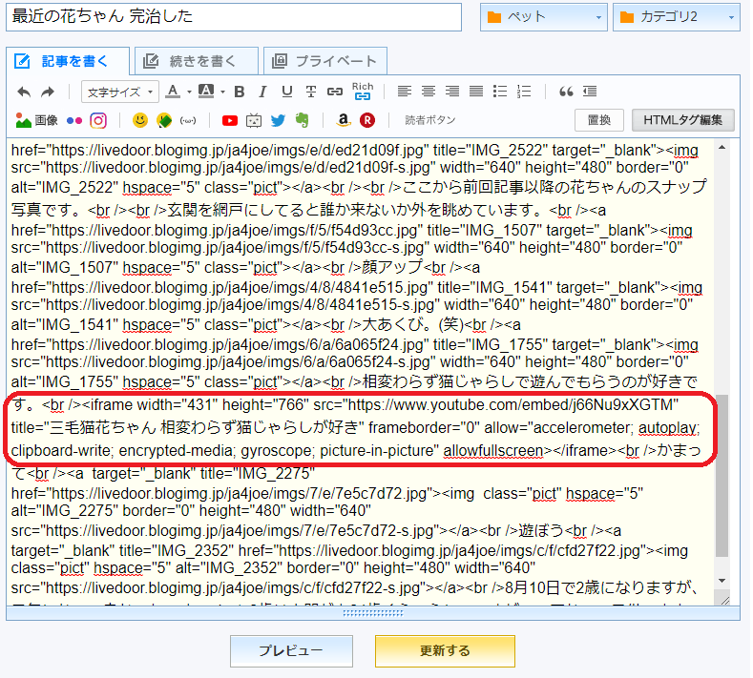Embed a Niconico video

(254, 120)
